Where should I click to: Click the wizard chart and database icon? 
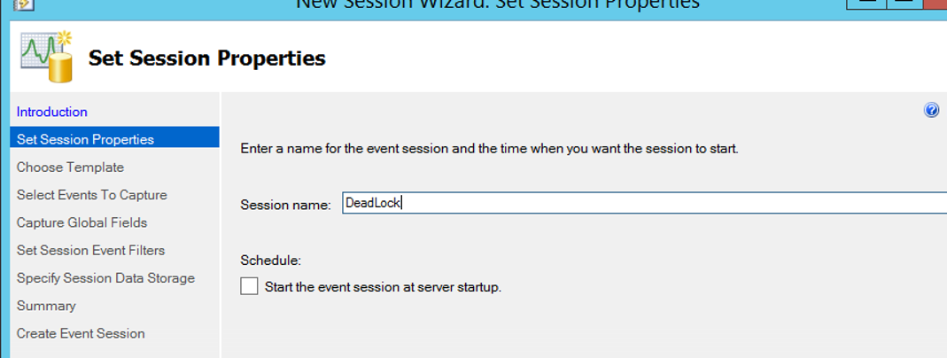(x=46, y=57)
